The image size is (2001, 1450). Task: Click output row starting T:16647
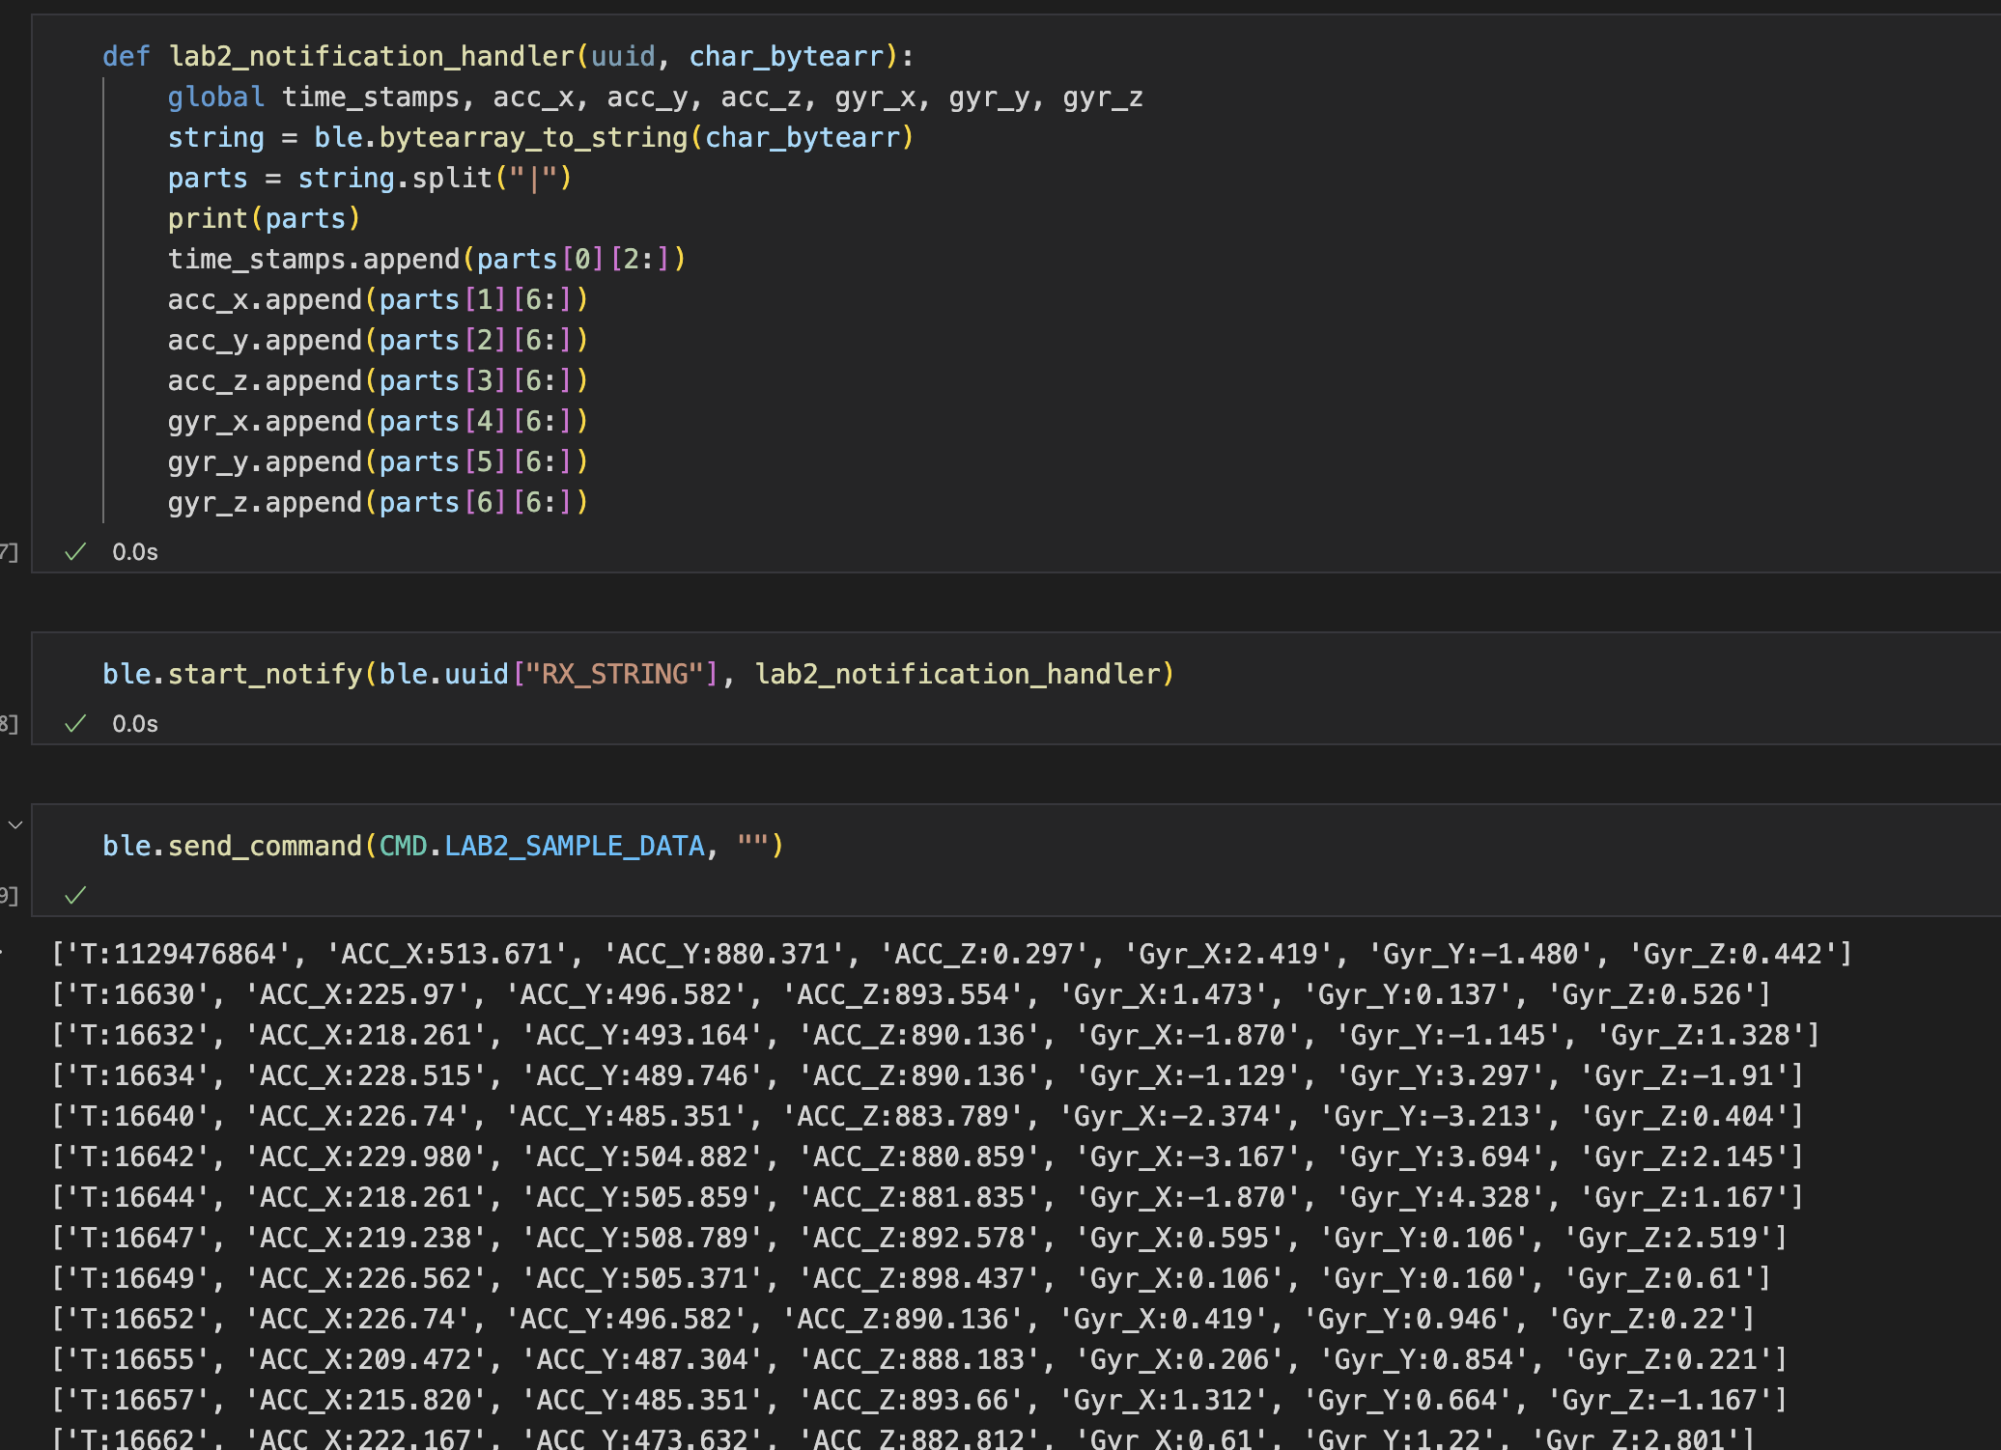pos(919,1239)
